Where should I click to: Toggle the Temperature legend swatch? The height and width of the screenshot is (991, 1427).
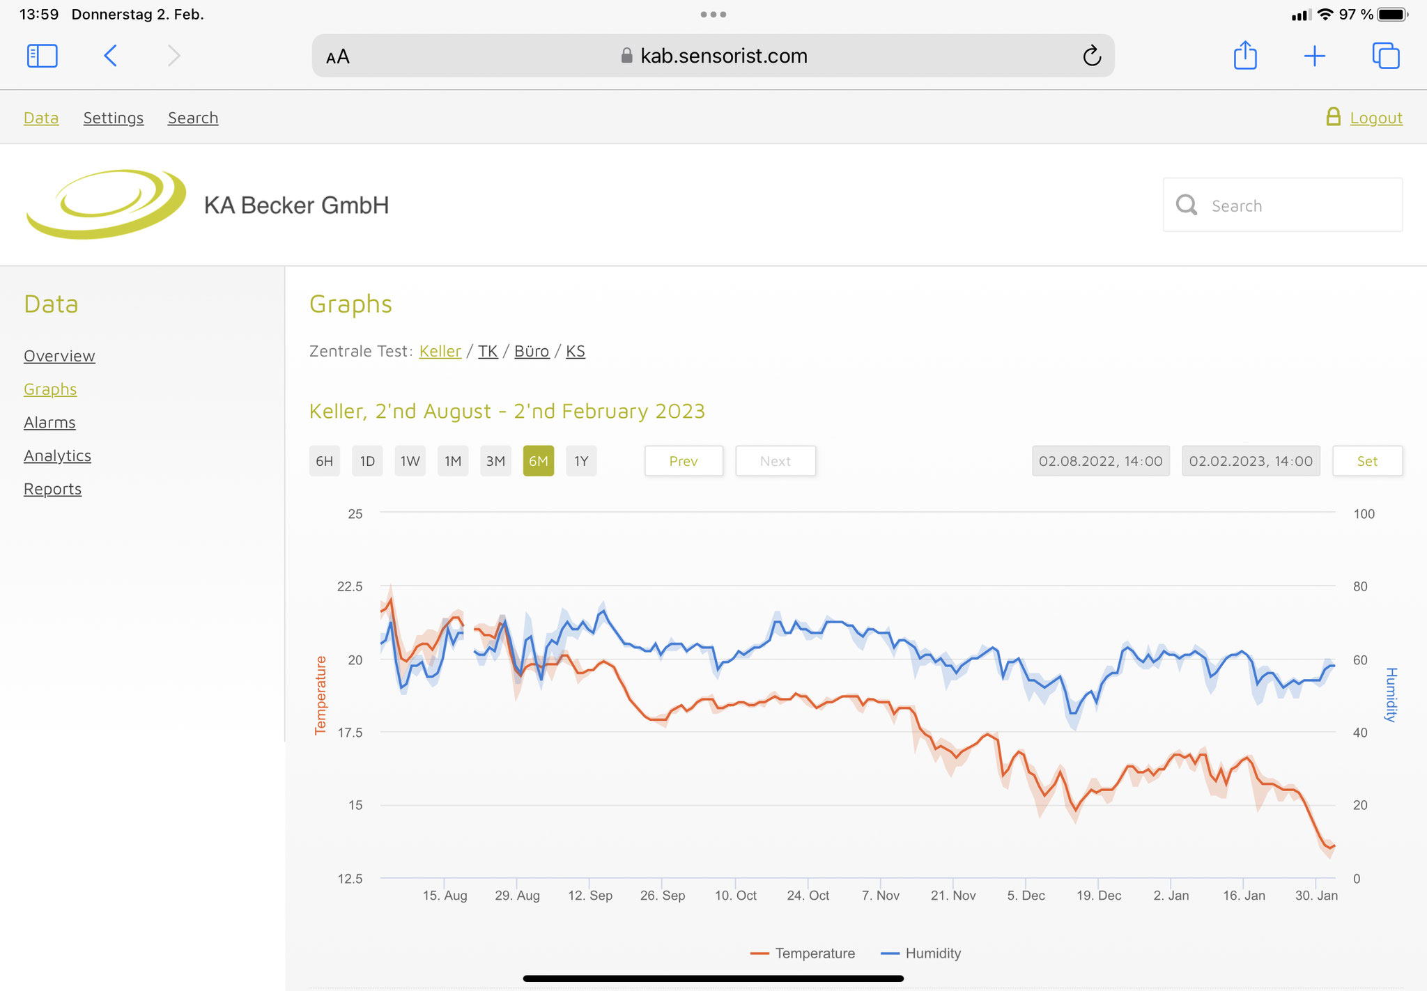coord(759,953)
